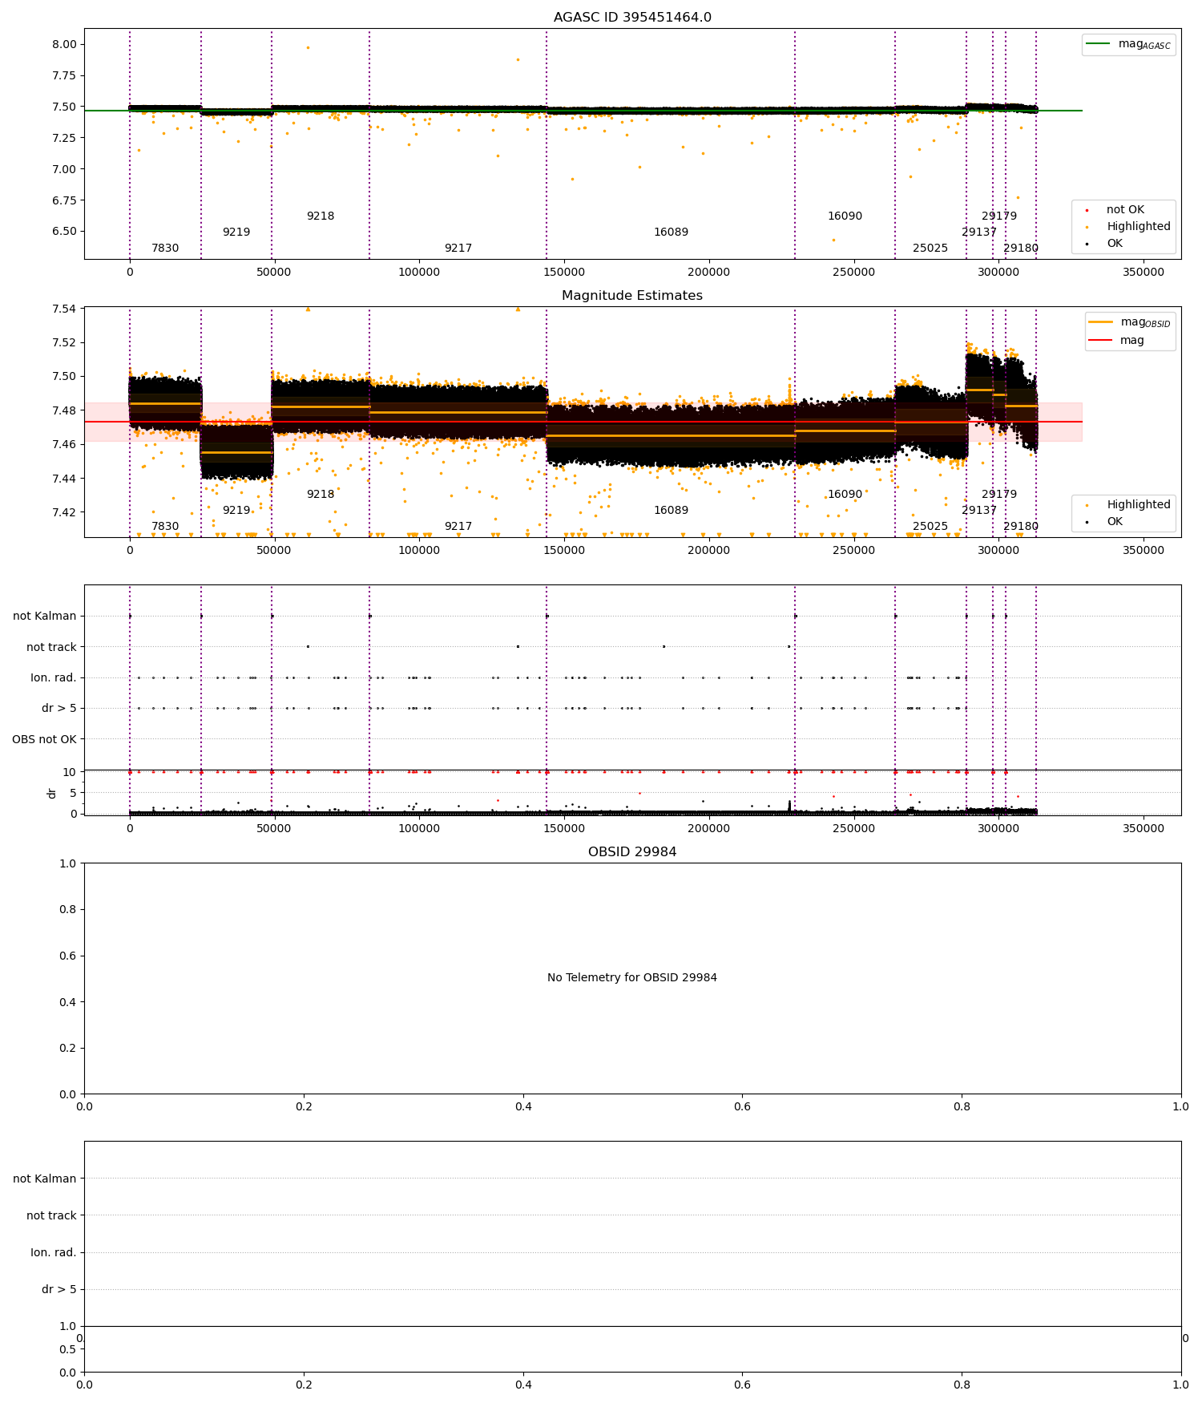Click "Highlighted" legend entry in Magnitude Estimates plot

pyautogui.click(x=1128, y=505)
